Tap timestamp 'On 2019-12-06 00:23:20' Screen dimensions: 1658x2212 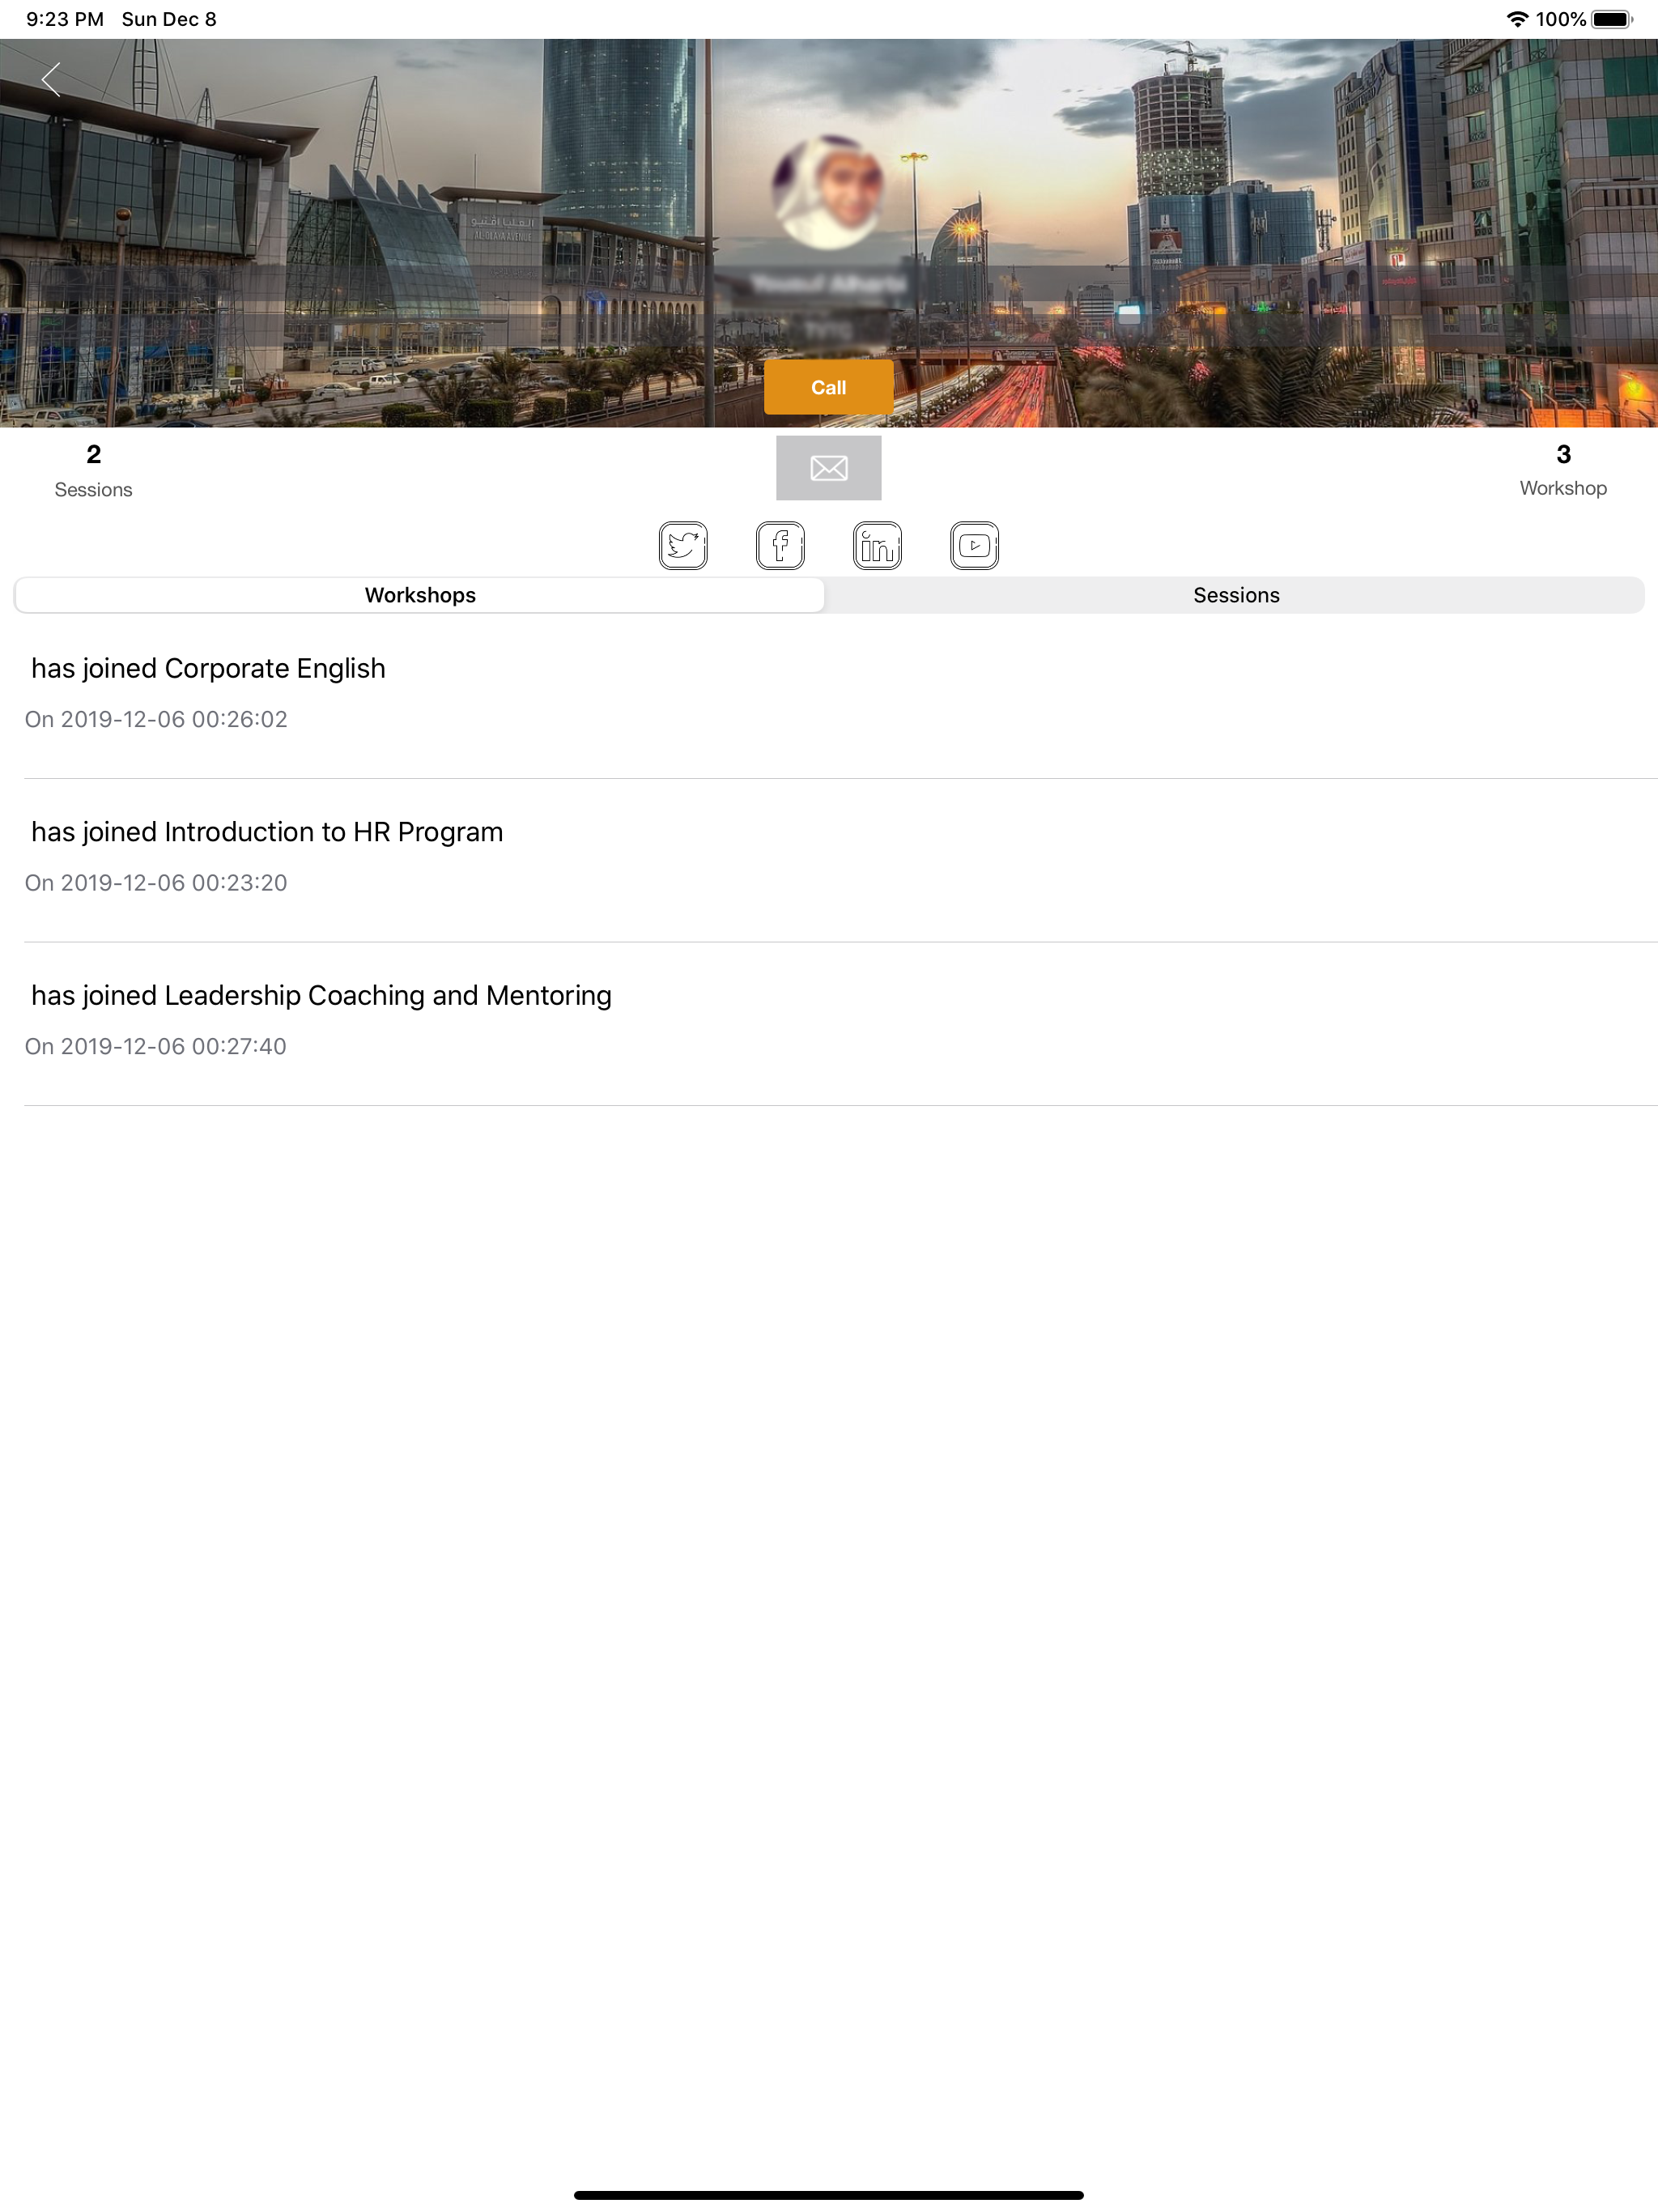[156, 883]
